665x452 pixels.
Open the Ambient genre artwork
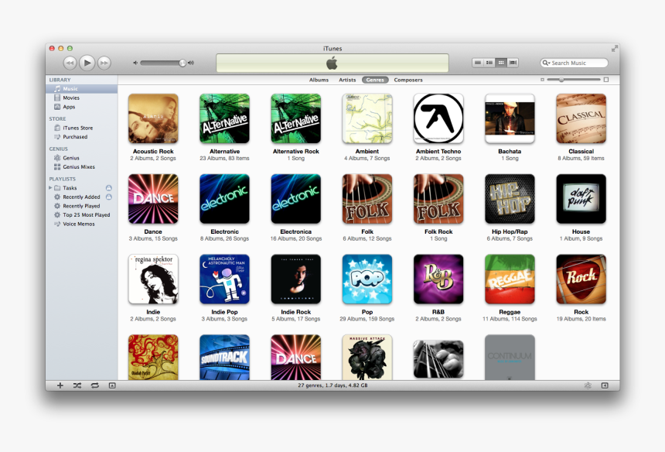pyautogui.click(x=367, y=118)
